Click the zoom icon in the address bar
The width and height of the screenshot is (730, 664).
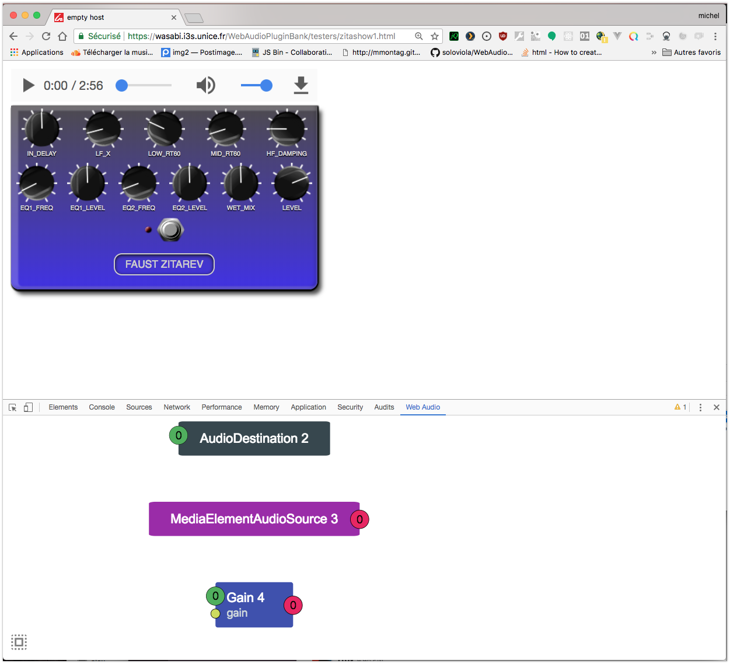coord(418,36)
